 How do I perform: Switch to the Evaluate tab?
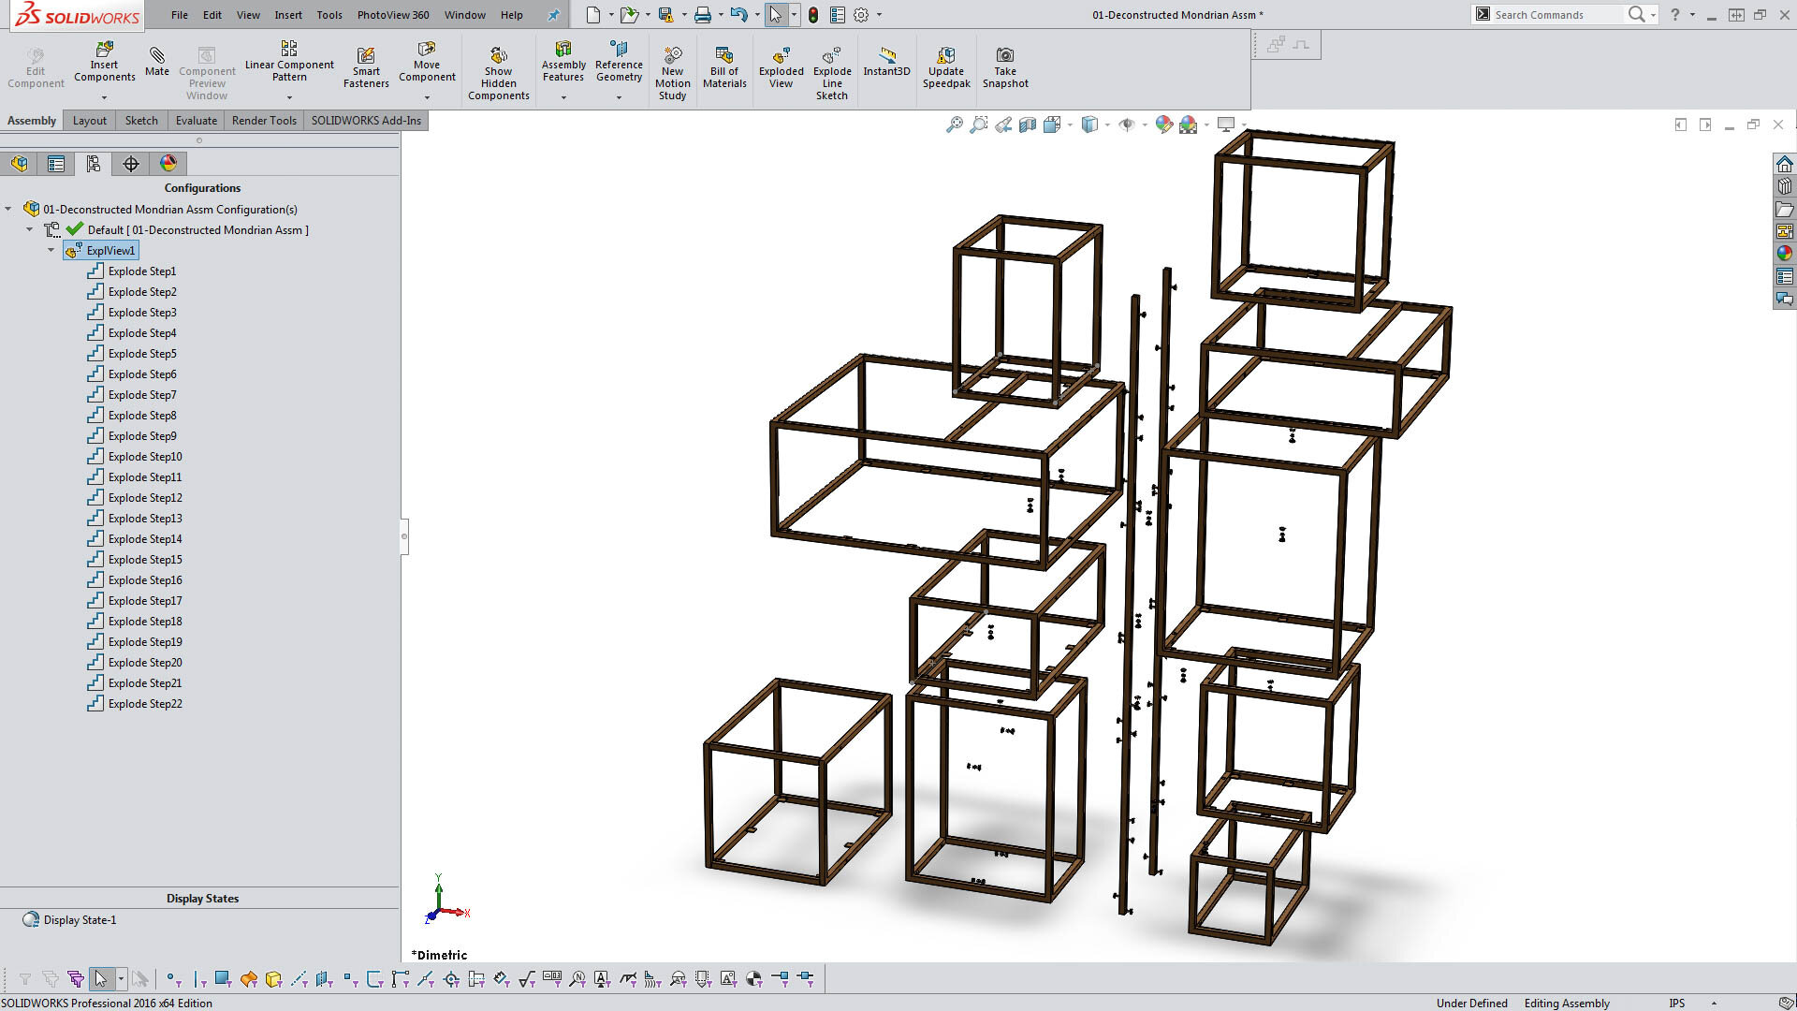(x=197, y=121)
